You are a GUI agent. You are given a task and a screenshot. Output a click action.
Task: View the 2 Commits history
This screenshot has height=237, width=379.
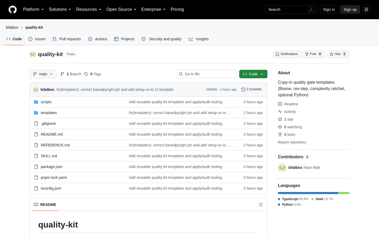coord(251,90)
